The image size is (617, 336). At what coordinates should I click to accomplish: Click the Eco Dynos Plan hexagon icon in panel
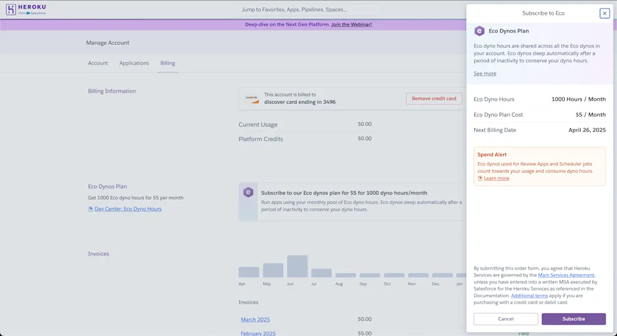[479, 31]
